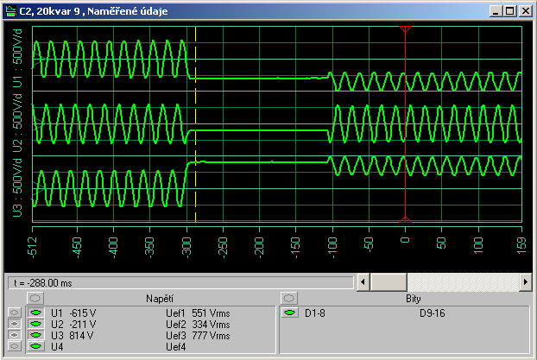Screen dimensions: 537x360
Task: Click the 'Napětí' panel header
Action: click(160, 299)
